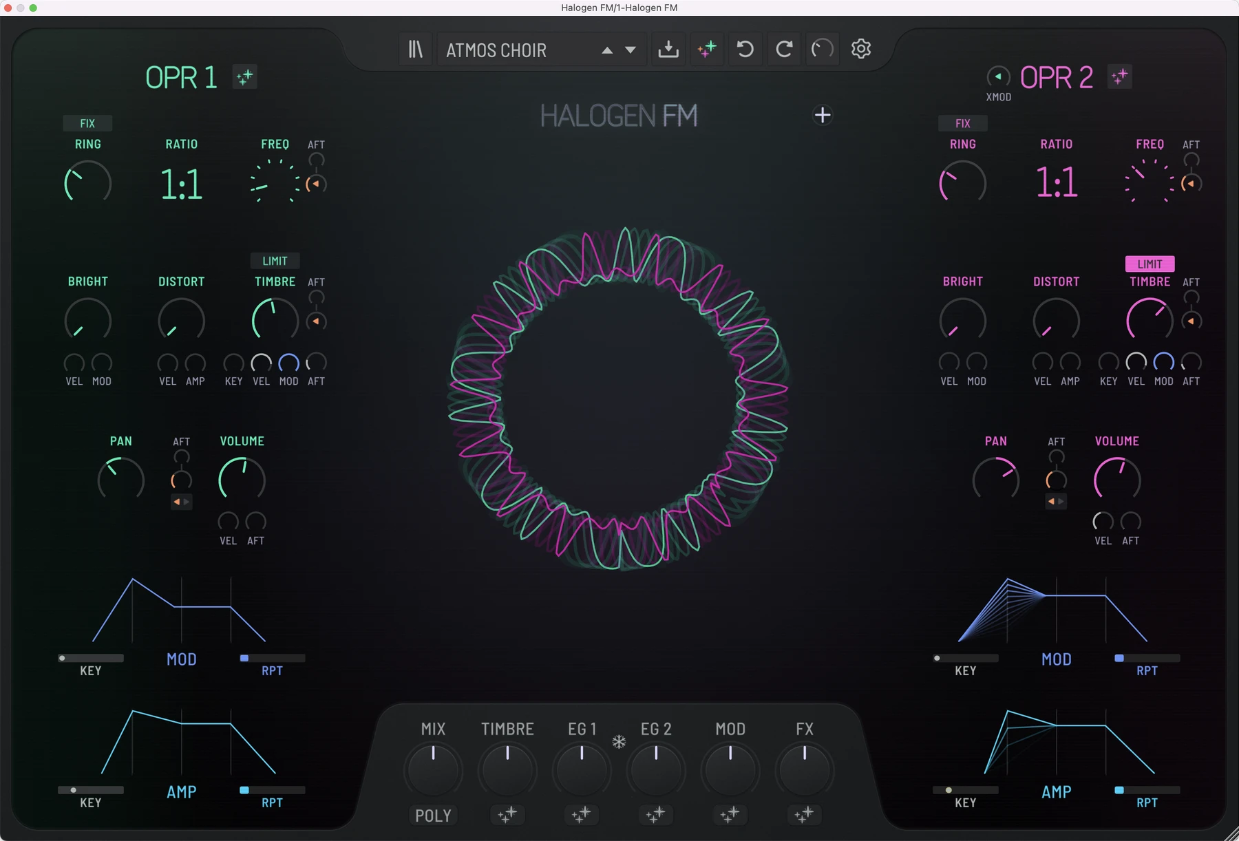Click the OPR 1 DISTORT knob

tap(181, 320)
